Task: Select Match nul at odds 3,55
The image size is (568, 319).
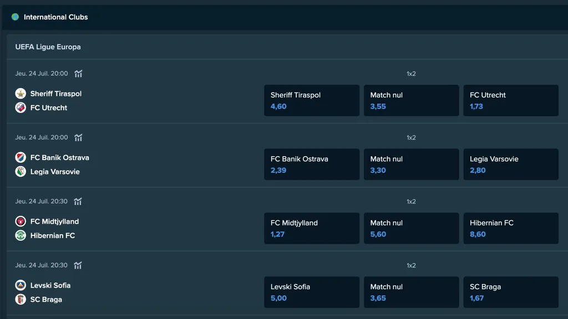Action: [x=411, y=100]
